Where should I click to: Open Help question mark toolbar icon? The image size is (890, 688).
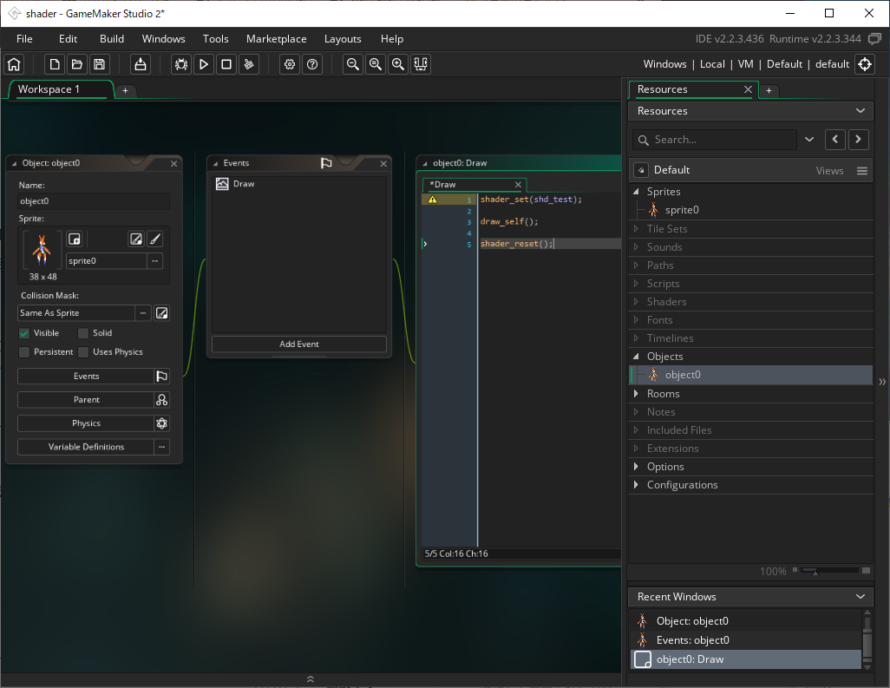tap(312, 64)
